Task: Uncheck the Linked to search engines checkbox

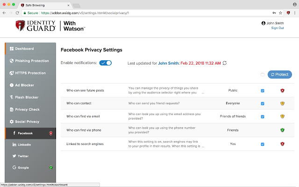Action: (x=263, y=144)
